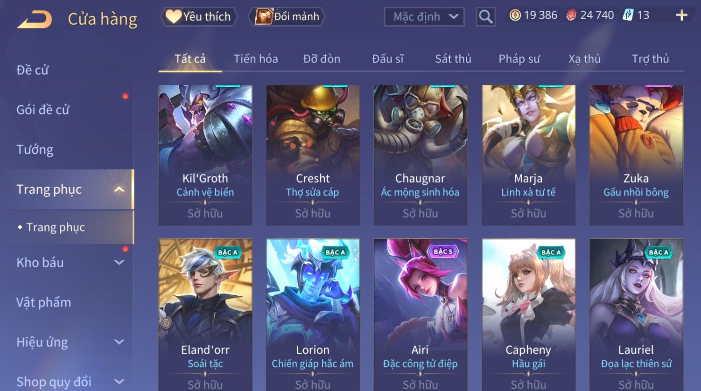Screen dimensions: 701x391
Task: Open Gói đề cử menu item
Action: point(43,110)
